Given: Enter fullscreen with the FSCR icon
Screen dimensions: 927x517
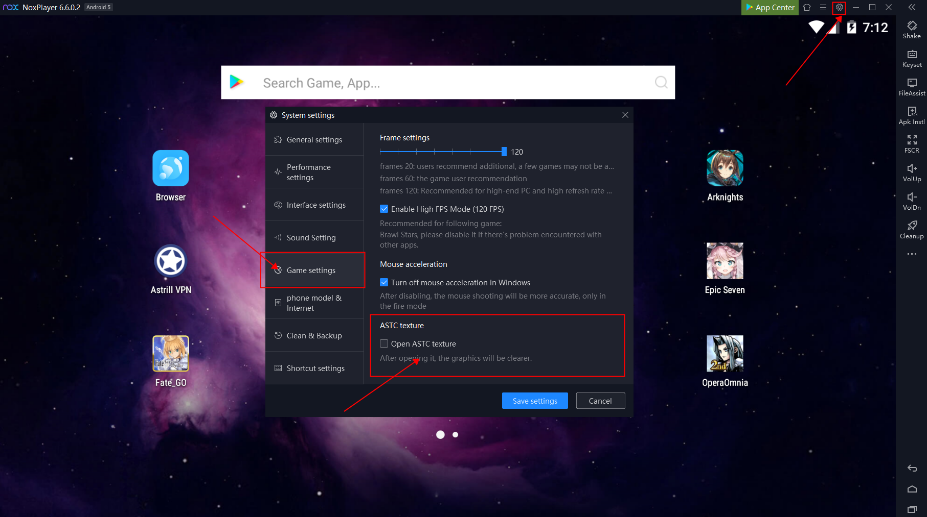Looking at the screenshot, I should tap(912, 143).
